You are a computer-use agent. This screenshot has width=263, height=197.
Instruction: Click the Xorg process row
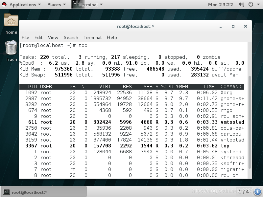pos(132,93)
